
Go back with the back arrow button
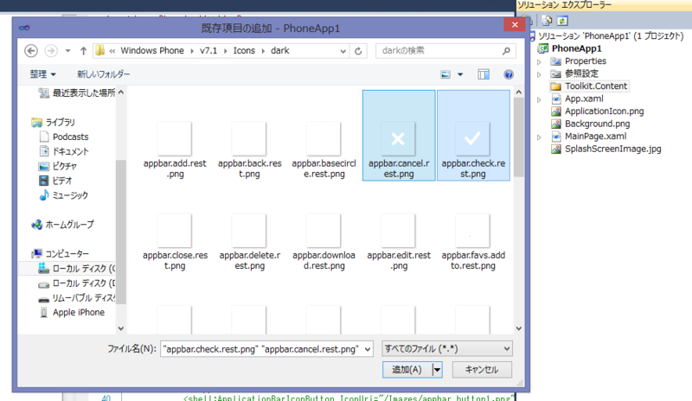pyautogui.click(x=31, y=51)
